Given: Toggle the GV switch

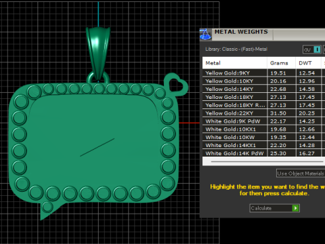Looking at the screenshot, I should tap(312, 49).
